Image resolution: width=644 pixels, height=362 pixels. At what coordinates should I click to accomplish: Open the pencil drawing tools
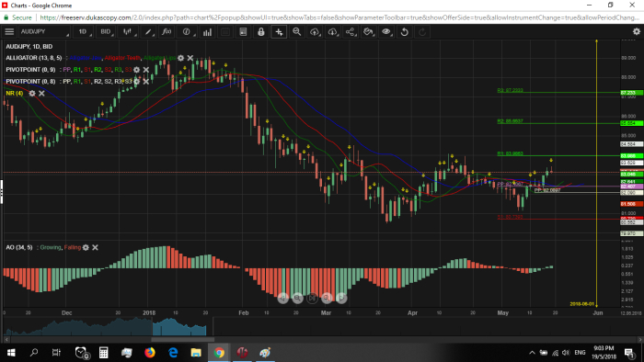(x=148, y=31)
